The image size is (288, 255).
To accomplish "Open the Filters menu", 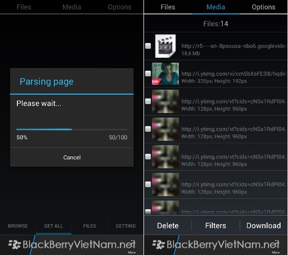I will point(216,226).
